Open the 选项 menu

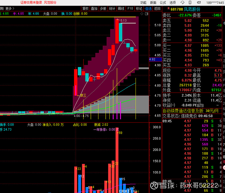173,3
